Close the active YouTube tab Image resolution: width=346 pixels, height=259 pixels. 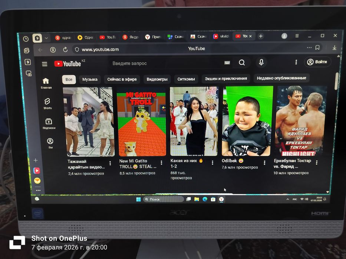click(250, 36)
